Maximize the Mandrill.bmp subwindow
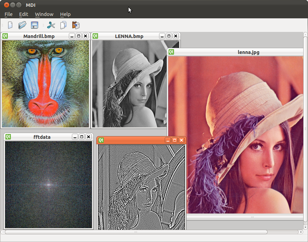The height and width of the screenshot is (242, 308). [79, 36]
